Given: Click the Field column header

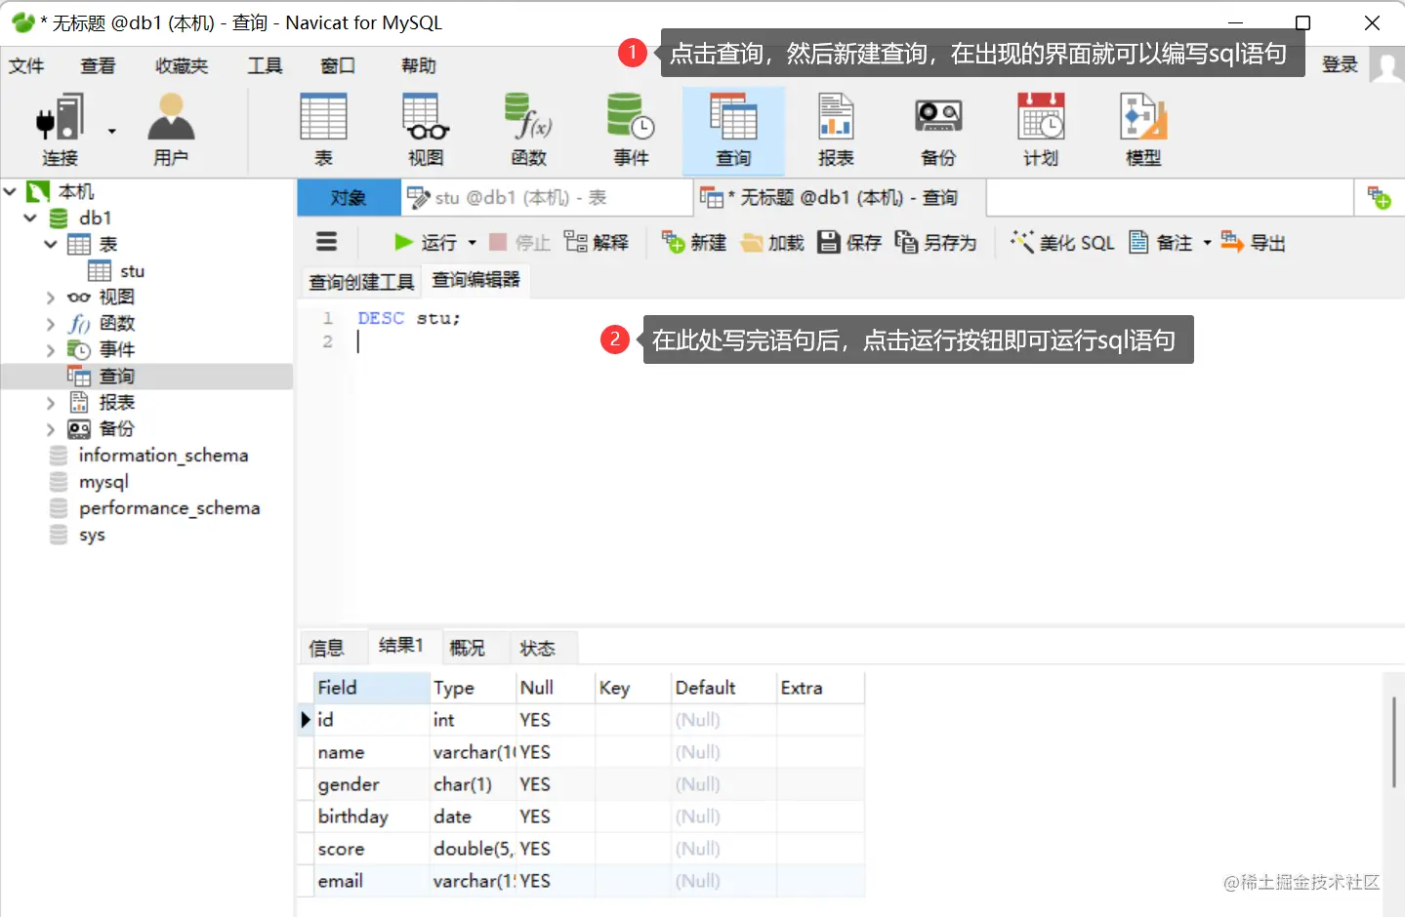Looking at the screenshot, I should point(372,687).
